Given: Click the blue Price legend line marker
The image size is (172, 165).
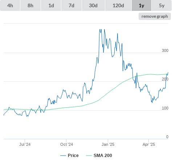Looking at the screenshot, I should 63,156.
